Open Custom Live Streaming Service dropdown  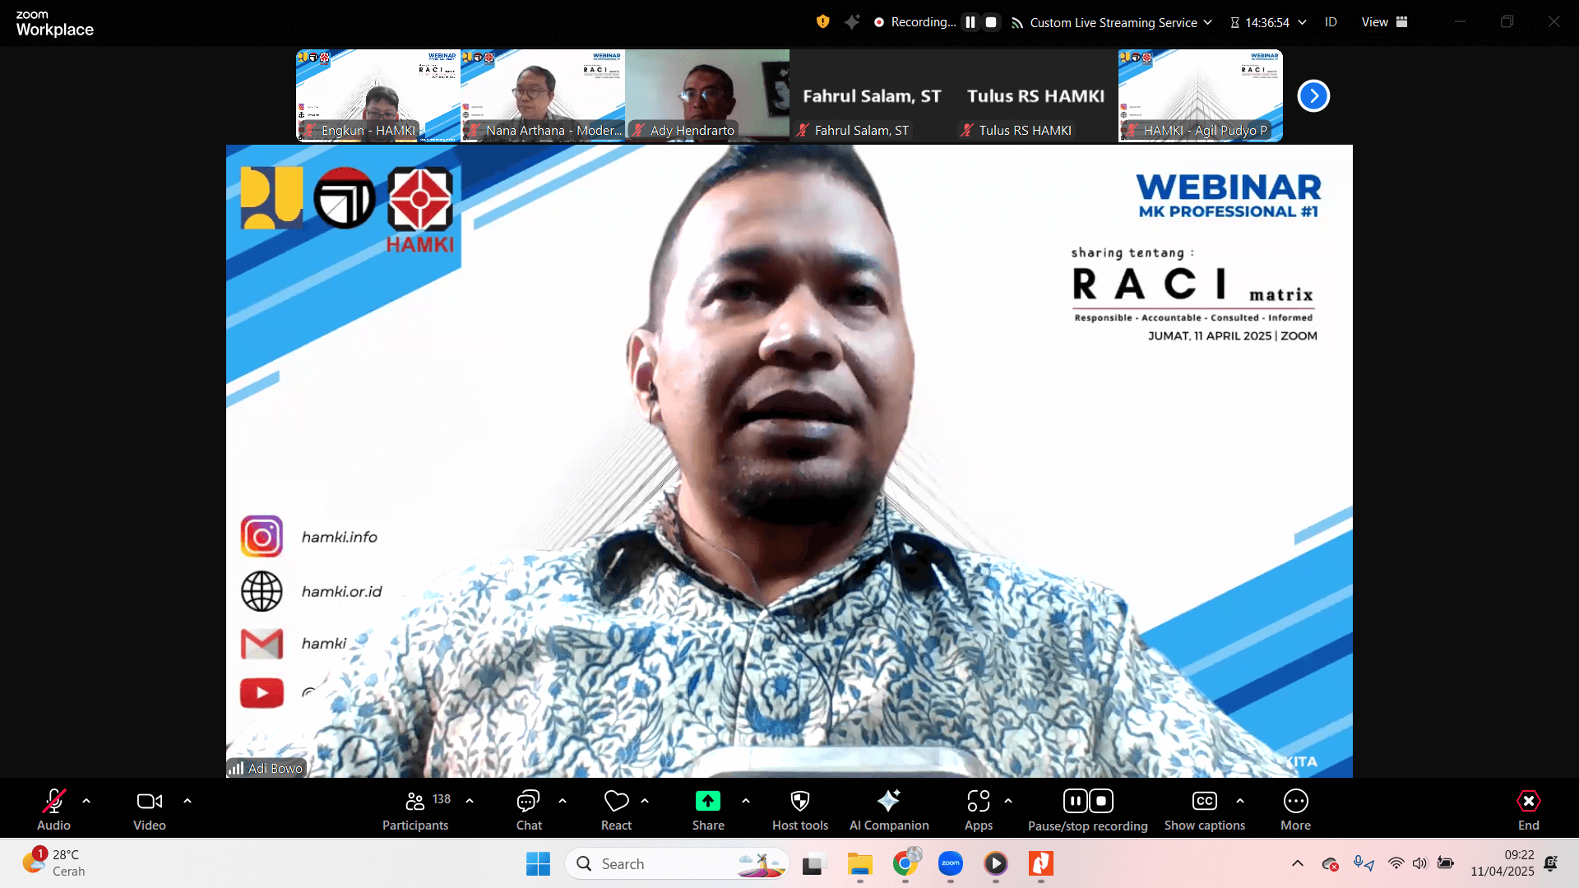click(x=1113, y=23)
